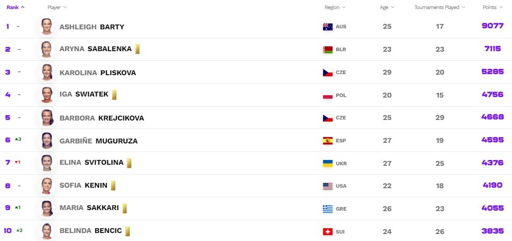Viewport: 512px width, 241px height.
Task: Sort by the Points column header
Action: tap(492, 7)
